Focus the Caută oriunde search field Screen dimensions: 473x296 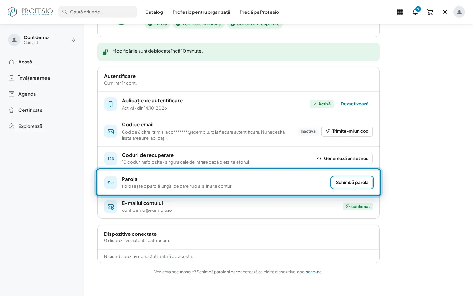(x=98, y=12)
